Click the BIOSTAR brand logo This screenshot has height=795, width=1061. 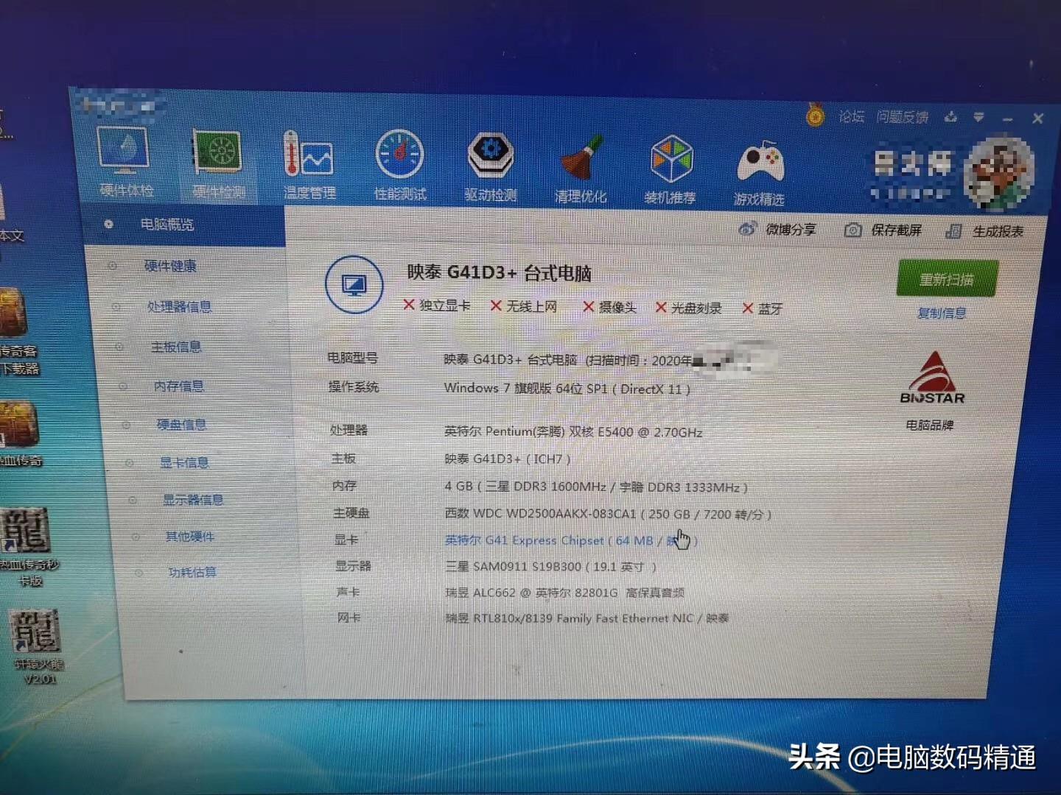(932, 378)
